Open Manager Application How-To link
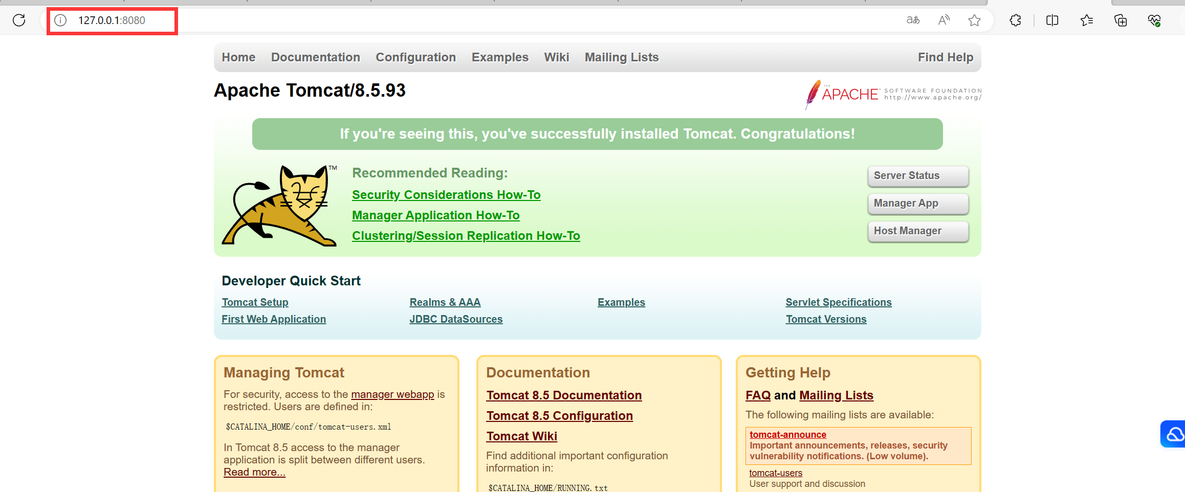The height and width of the screenshot is (492, 1185). (x=436, y=215)
